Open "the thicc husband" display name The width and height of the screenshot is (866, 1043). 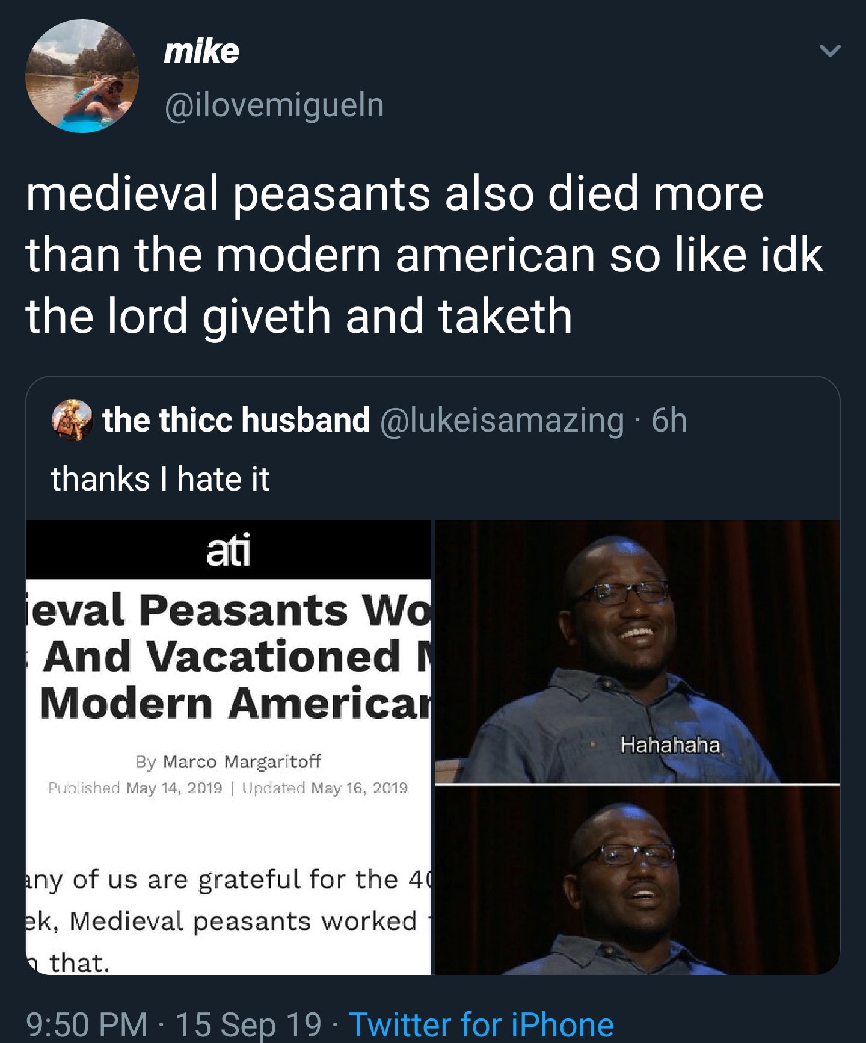point(236,419)
